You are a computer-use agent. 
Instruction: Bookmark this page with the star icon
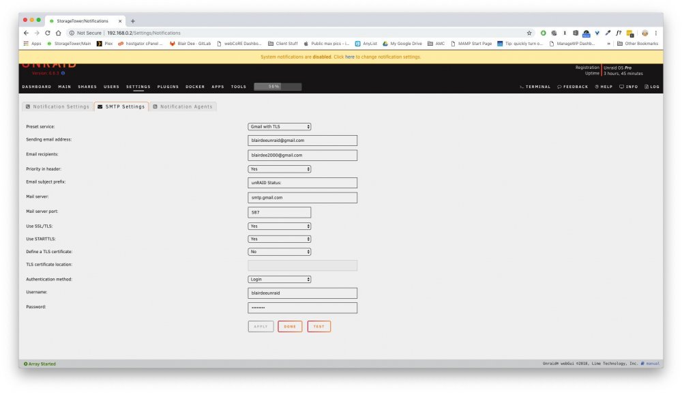point(529,33)
